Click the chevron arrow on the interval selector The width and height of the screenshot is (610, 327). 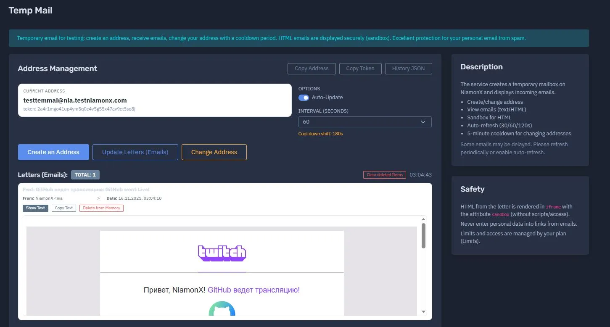click(423, 122)
